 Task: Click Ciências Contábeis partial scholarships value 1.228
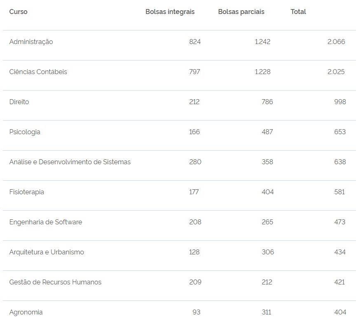262,72
